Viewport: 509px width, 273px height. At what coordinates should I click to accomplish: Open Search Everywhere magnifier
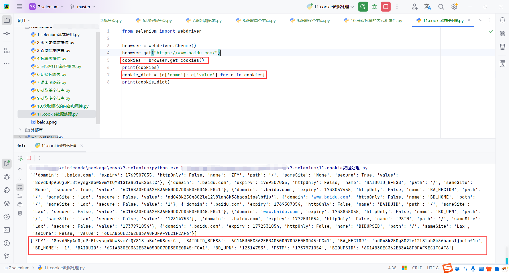pyautogui.click(x=441, y=7)
